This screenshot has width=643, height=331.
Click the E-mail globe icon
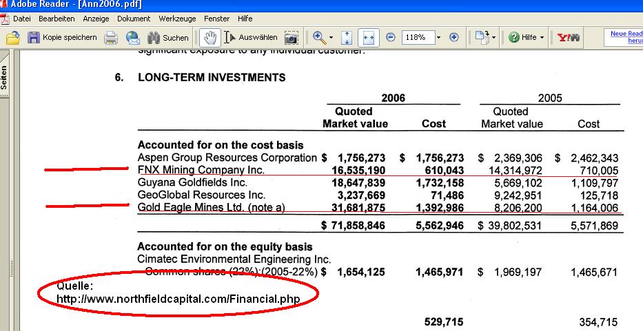[x=132, y=38]
